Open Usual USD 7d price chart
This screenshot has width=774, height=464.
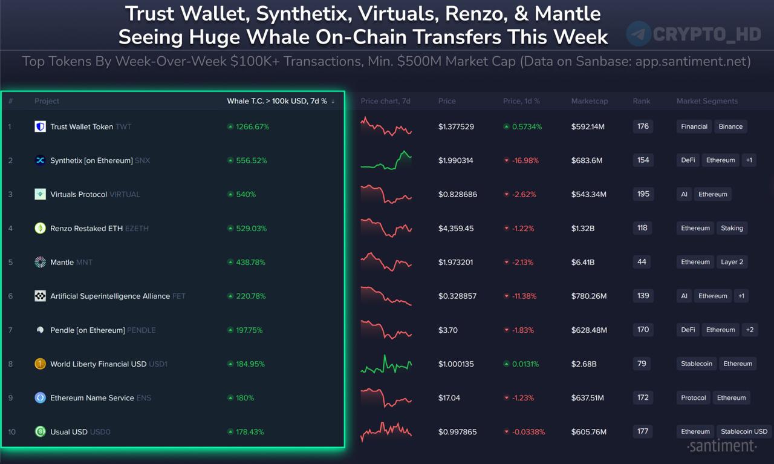pyautogui.click(x=386, y=431)
